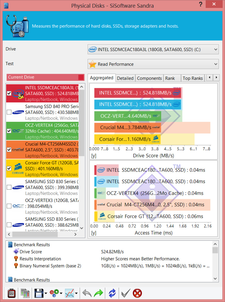Uncheck the Crucial M4-CT256M4SSD2 checkbox
Screen dimensions: 225x302
coord(9,150)
